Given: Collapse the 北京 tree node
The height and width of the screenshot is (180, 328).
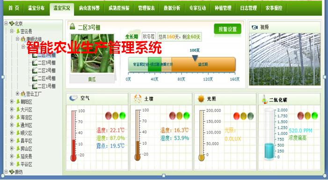Looking at the screenshot, I should coord(6,23).
